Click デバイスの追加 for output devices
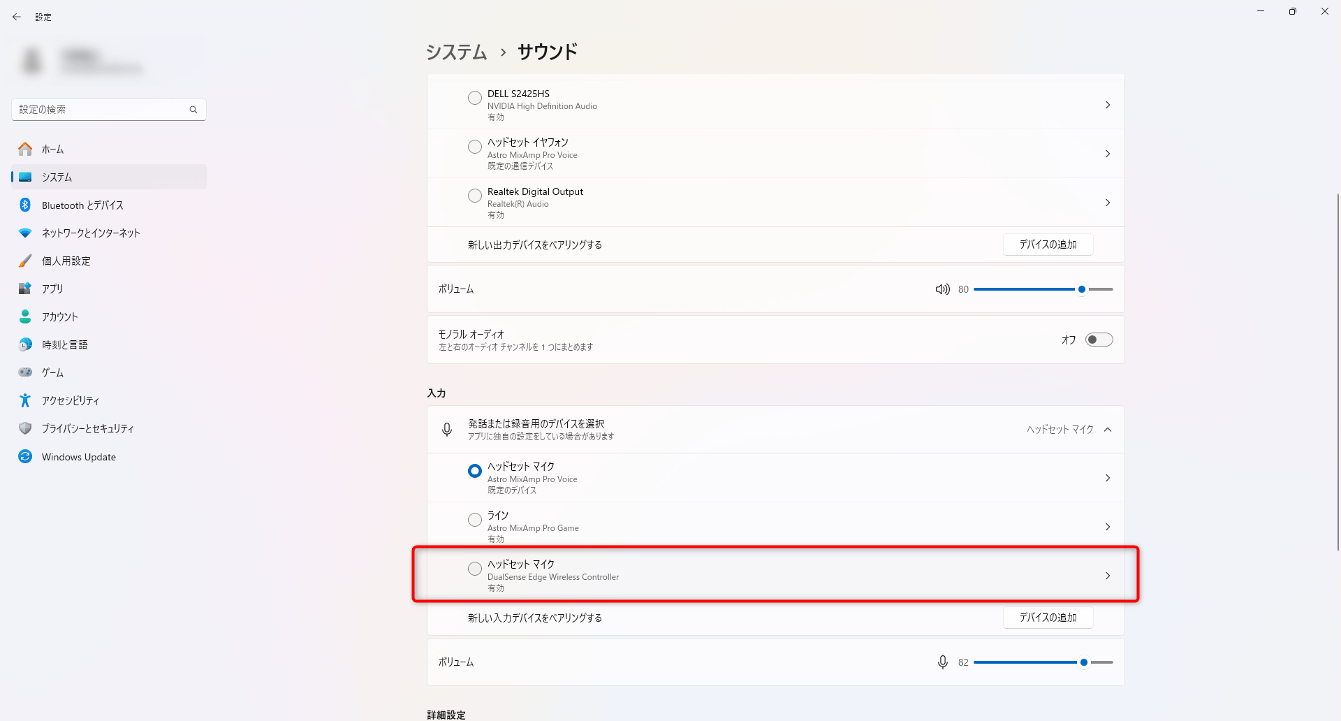Screen dimensions: 1341x721 1048,245
